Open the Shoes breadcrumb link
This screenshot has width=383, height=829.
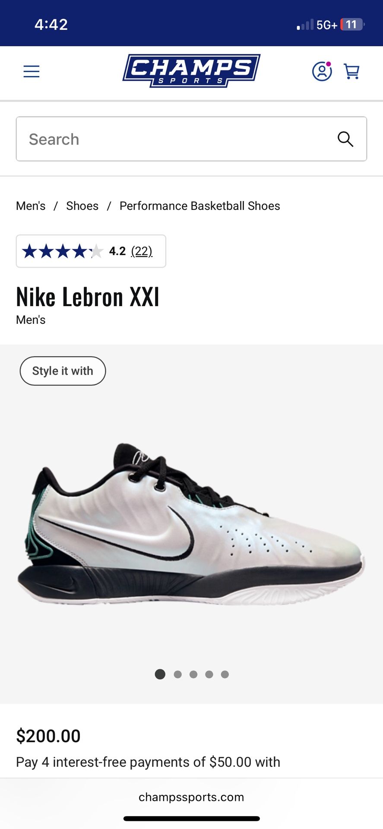(x=82, y=206)
